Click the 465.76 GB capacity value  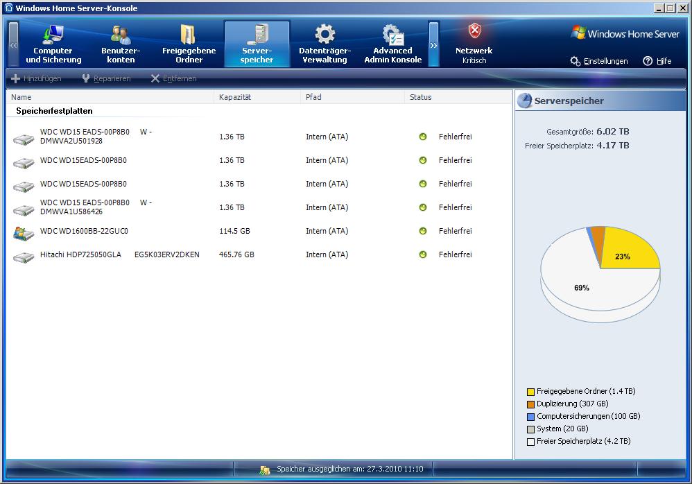(236, 254)
